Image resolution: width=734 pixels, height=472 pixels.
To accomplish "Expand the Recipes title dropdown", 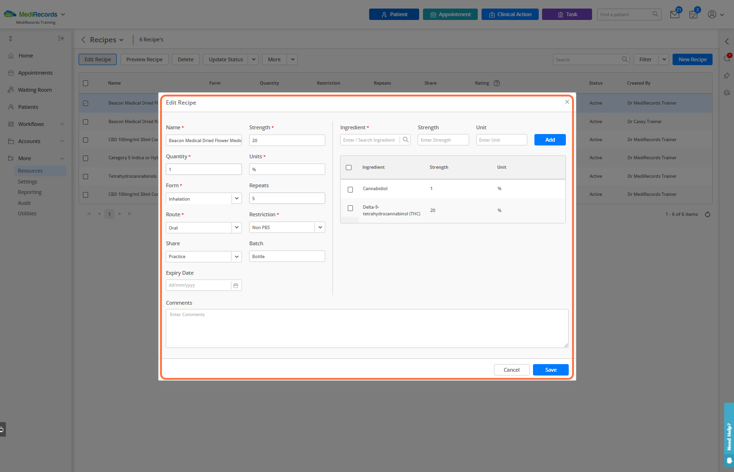I will point(121,40).
